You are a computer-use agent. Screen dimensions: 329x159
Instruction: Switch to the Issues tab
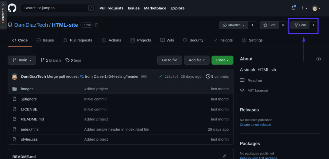coord(45,40)
